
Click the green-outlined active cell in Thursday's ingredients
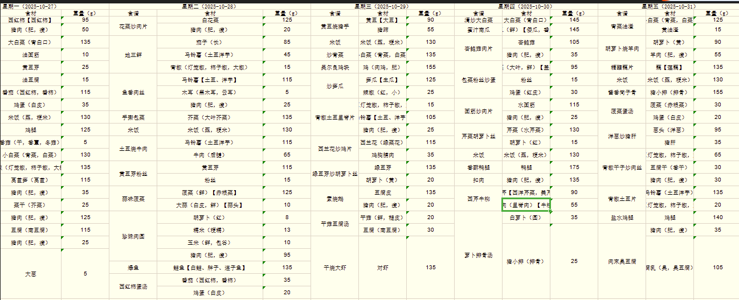(x=525, y=204)
